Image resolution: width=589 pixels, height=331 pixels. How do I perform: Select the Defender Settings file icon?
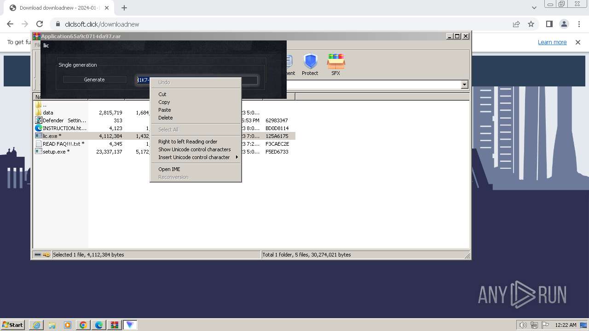[39, 120]
